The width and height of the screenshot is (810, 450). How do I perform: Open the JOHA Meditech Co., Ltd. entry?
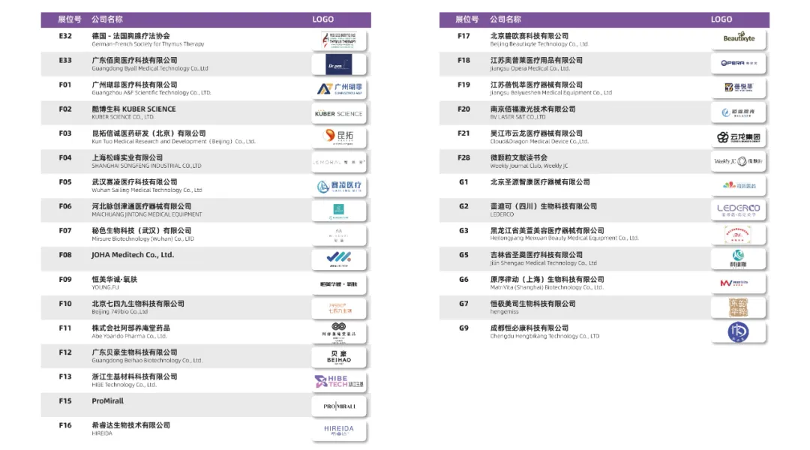pyautogui.click(x=133, y=255)
